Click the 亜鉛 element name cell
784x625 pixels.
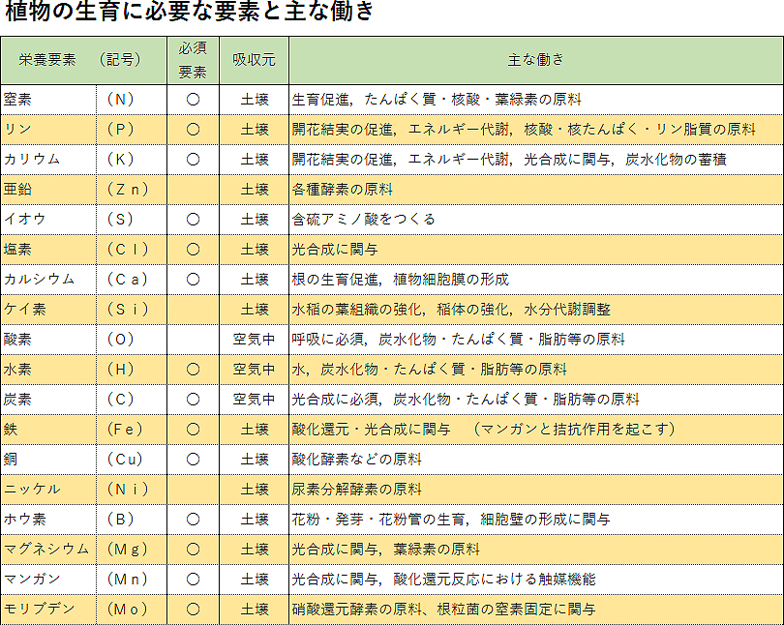48,190
